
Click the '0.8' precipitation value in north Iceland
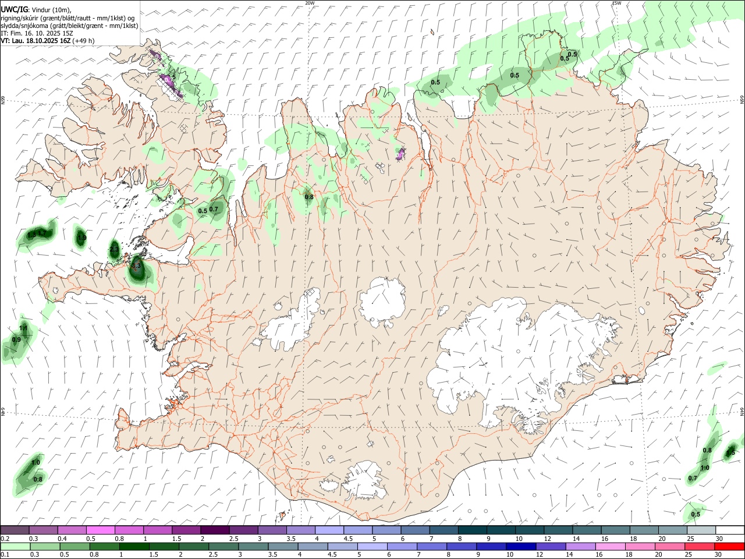point(309,197)
